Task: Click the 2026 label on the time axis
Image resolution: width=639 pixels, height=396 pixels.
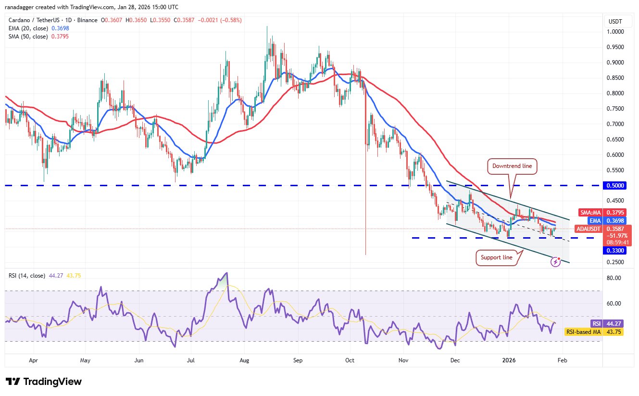Action: (x=508, y=359)
